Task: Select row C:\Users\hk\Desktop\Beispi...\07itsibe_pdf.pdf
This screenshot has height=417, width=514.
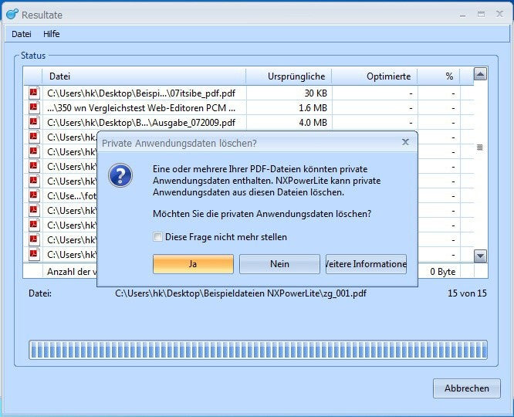Action: [x=249, y=93]
